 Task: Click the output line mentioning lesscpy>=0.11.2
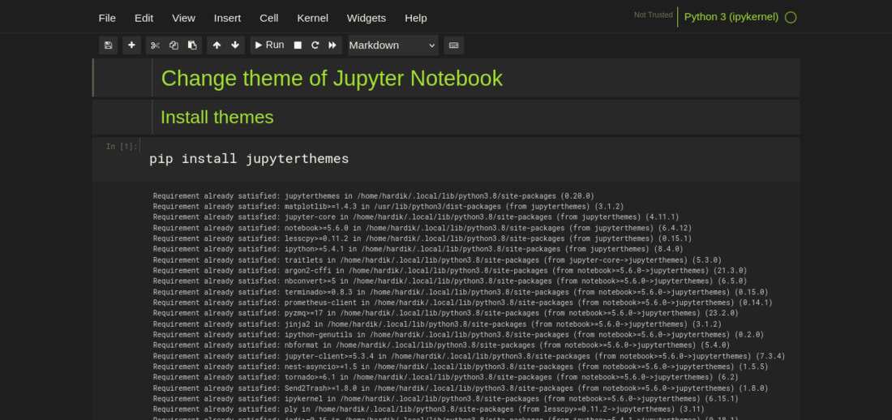click(422, 238)
